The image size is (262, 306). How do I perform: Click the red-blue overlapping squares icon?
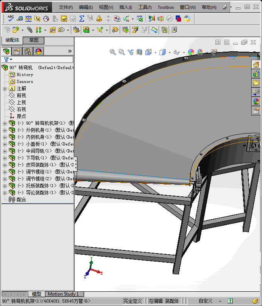[178, 19]
